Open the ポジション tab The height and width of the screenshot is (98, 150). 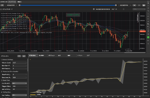pyautogui.click(x=51, y=55)
